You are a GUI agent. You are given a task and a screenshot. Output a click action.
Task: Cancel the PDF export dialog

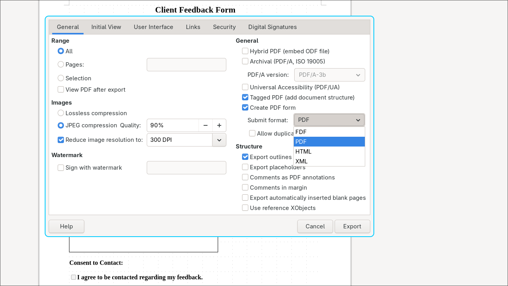point(315,226)
